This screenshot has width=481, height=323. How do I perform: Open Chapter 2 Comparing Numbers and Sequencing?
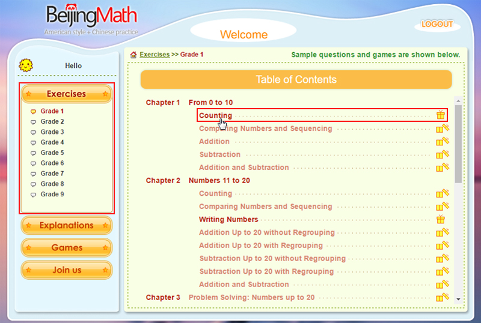point(265,207)
